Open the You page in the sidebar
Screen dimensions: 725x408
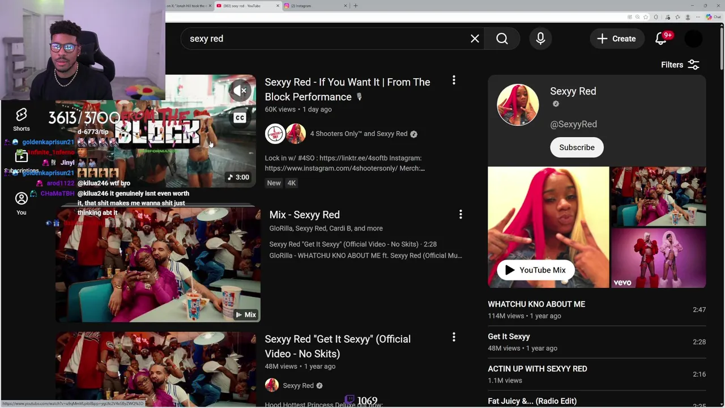click(x=21, y=203)
